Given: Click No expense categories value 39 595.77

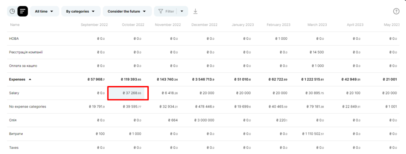Looking at the screenshot, I should click(132, 106).
